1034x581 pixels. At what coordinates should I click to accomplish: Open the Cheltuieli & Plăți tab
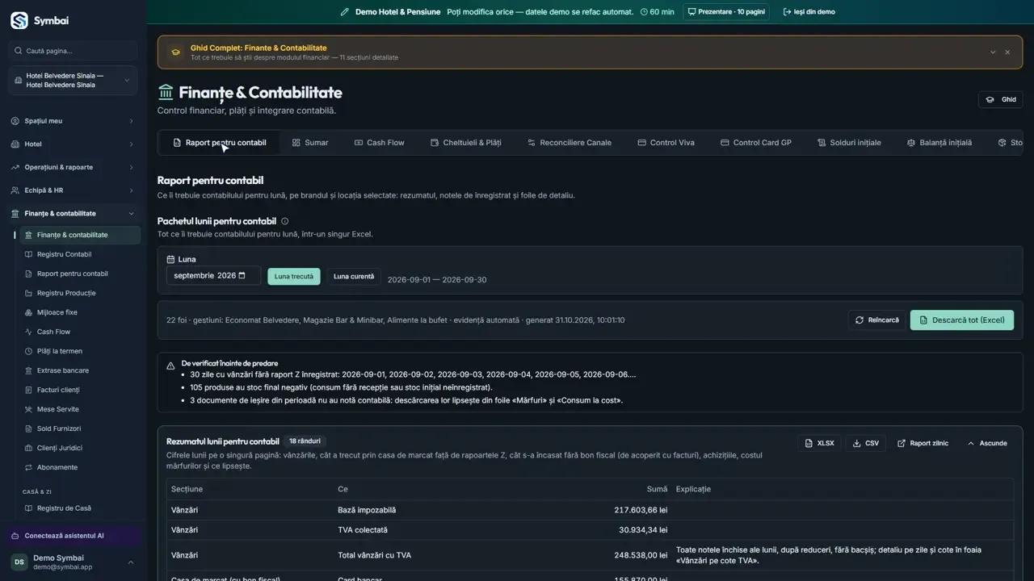pyautogui.click(x=466, y=143)
